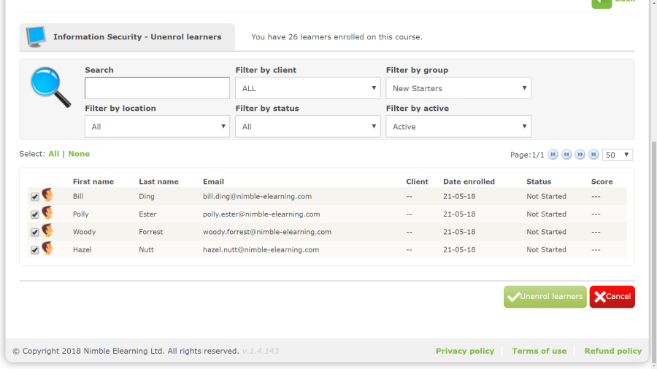Open the Filter by active dropdown
657x369 pixels.
(x=458, y=127)
